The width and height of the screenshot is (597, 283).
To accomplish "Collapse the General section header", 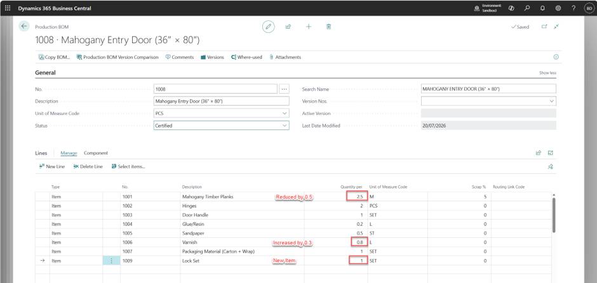I will point(45,72).
